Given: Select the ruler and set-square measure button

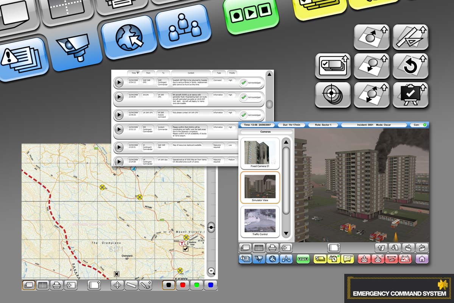Looking at the screenshot, I should pyautogui.click(x=410, y=37).
